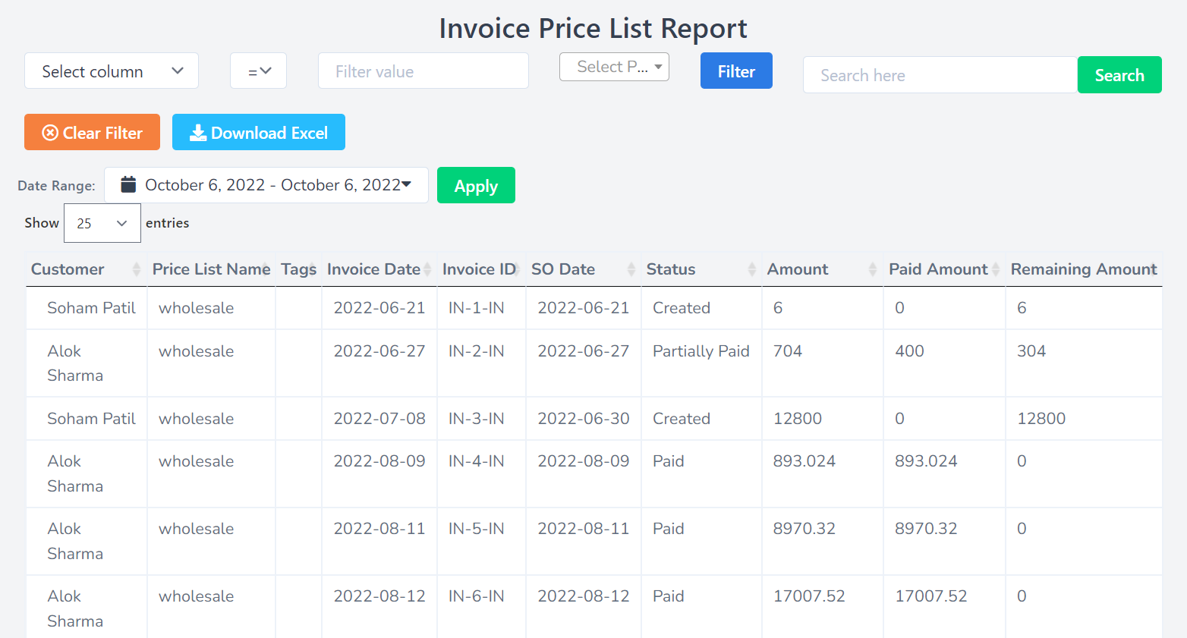Click the Search here input box
The height and width of the screenshot is (638, 1187).
pos(940,75)
